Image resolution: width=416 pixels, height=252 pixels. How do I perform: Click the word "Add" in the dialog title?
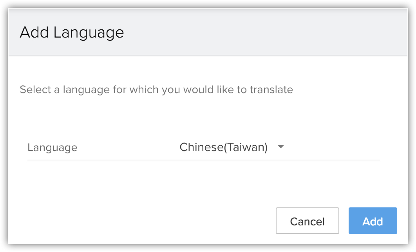pos(34,32)
